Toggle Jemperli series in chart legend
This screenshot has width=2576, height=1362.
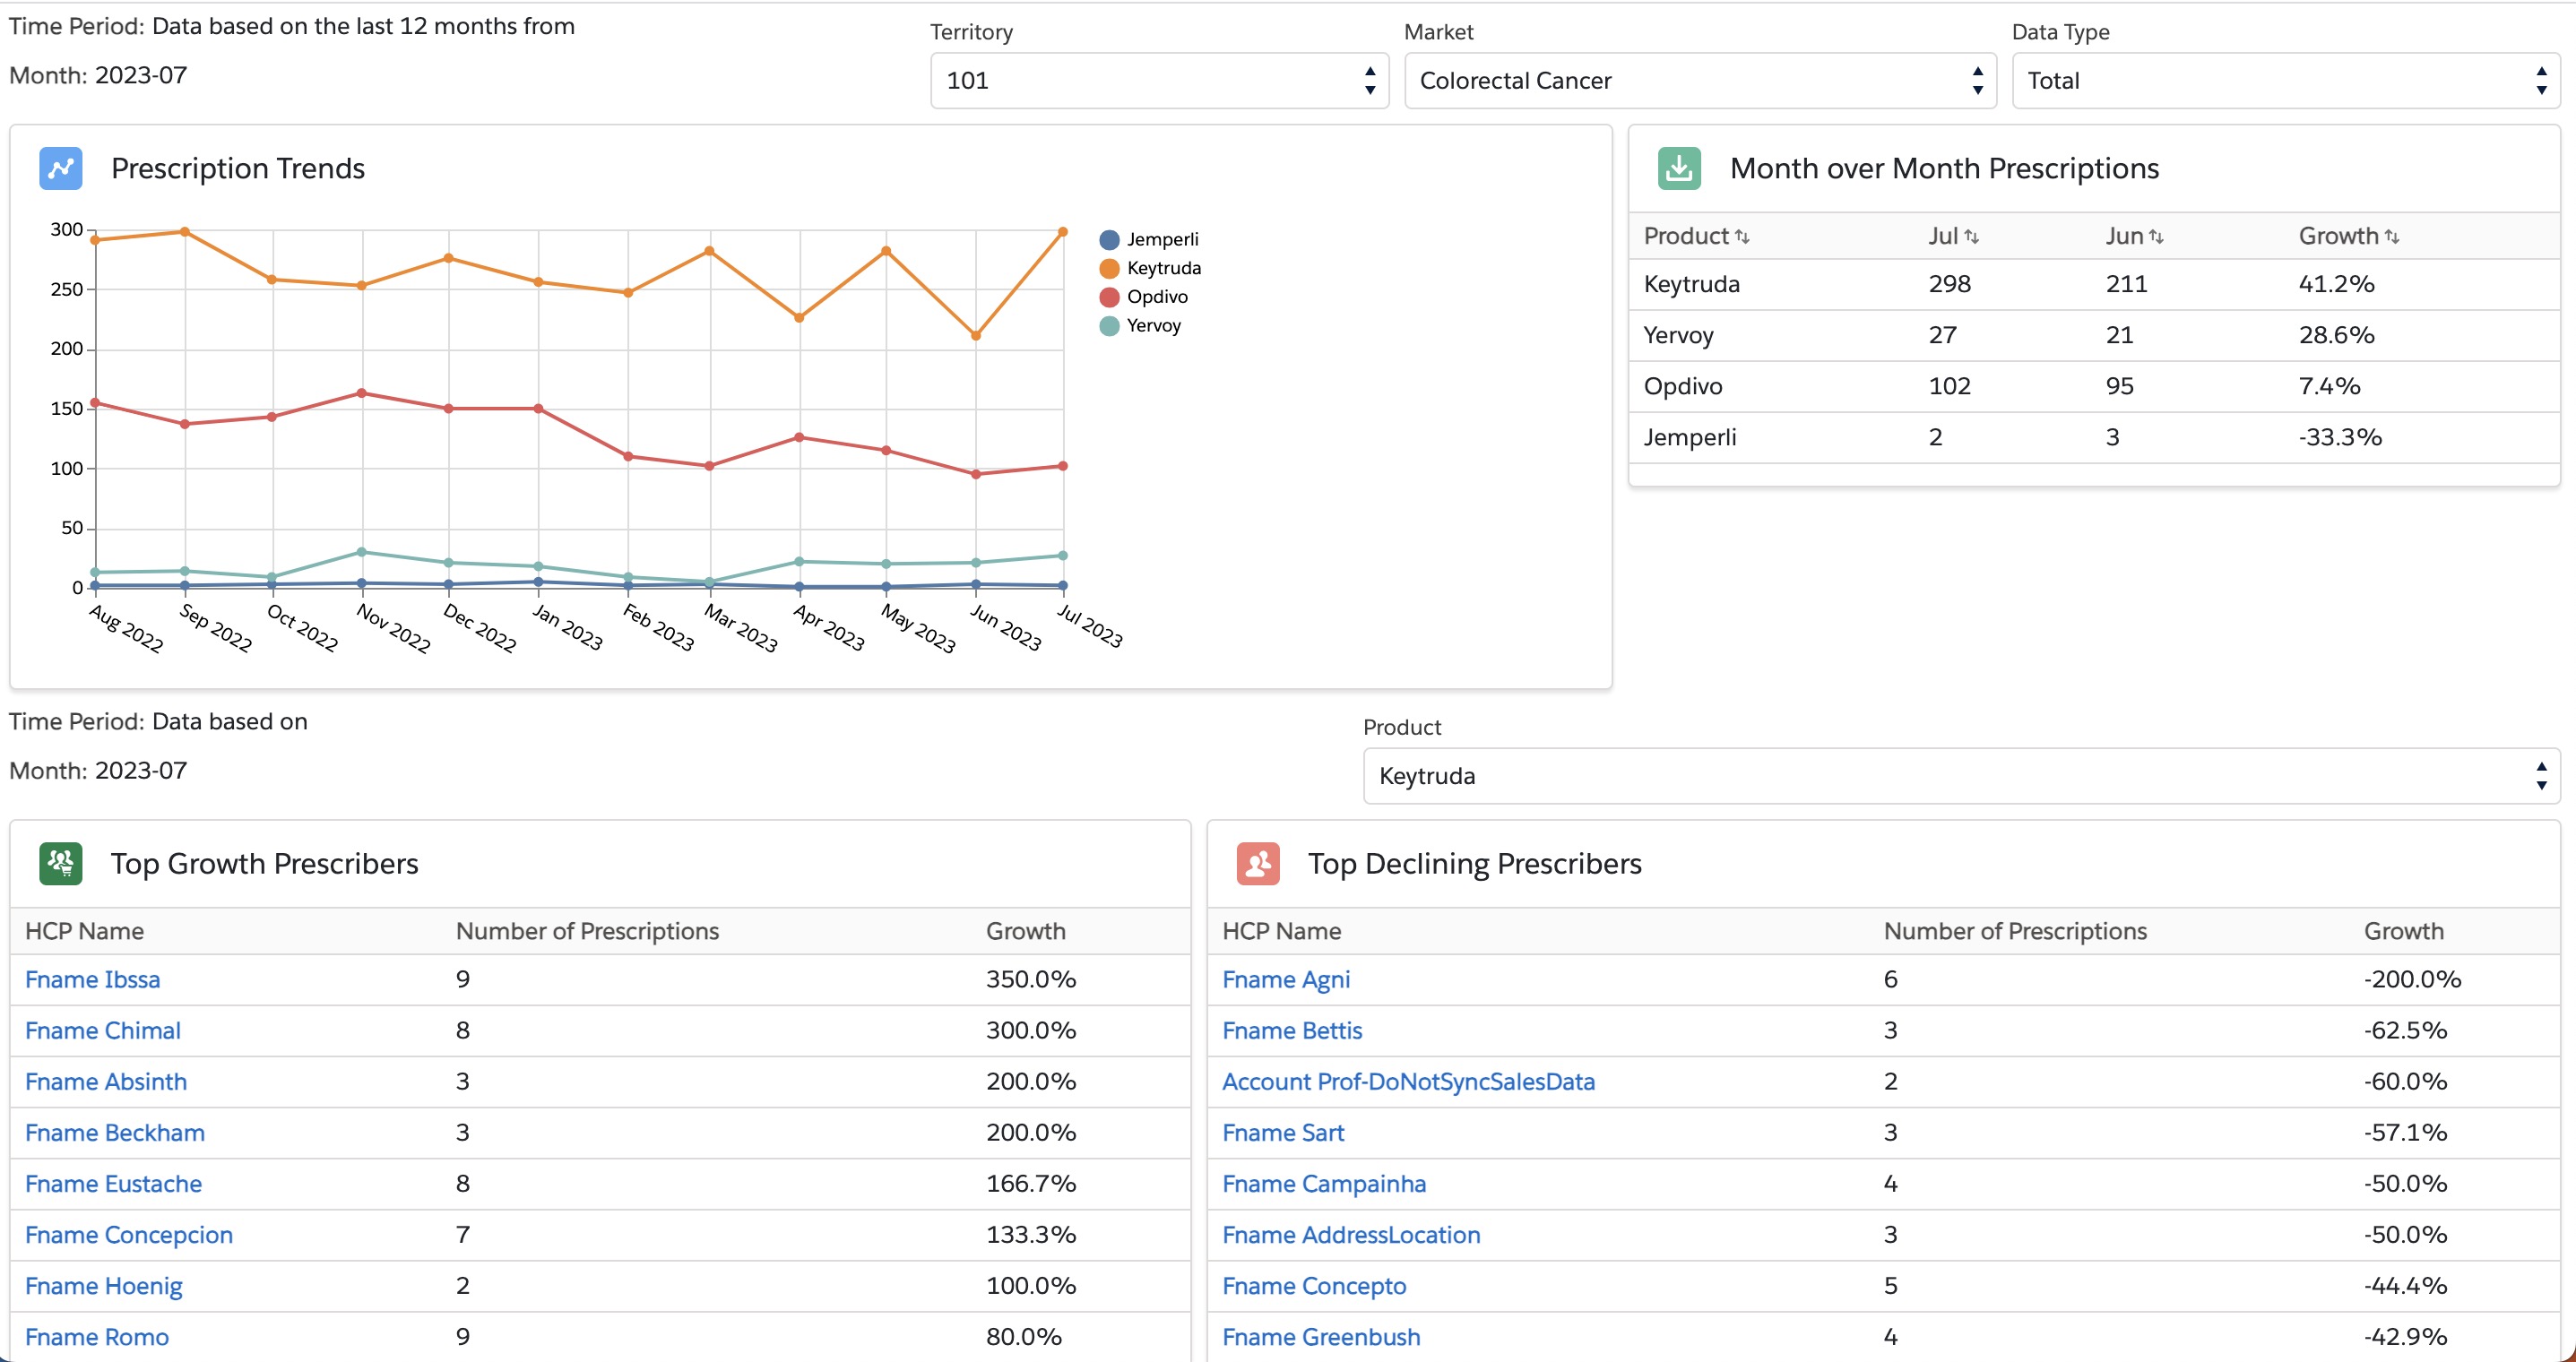1161,239
